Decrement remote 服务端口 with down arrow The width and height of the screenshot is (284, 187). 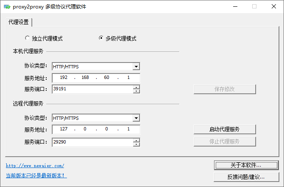coord(136,144)
